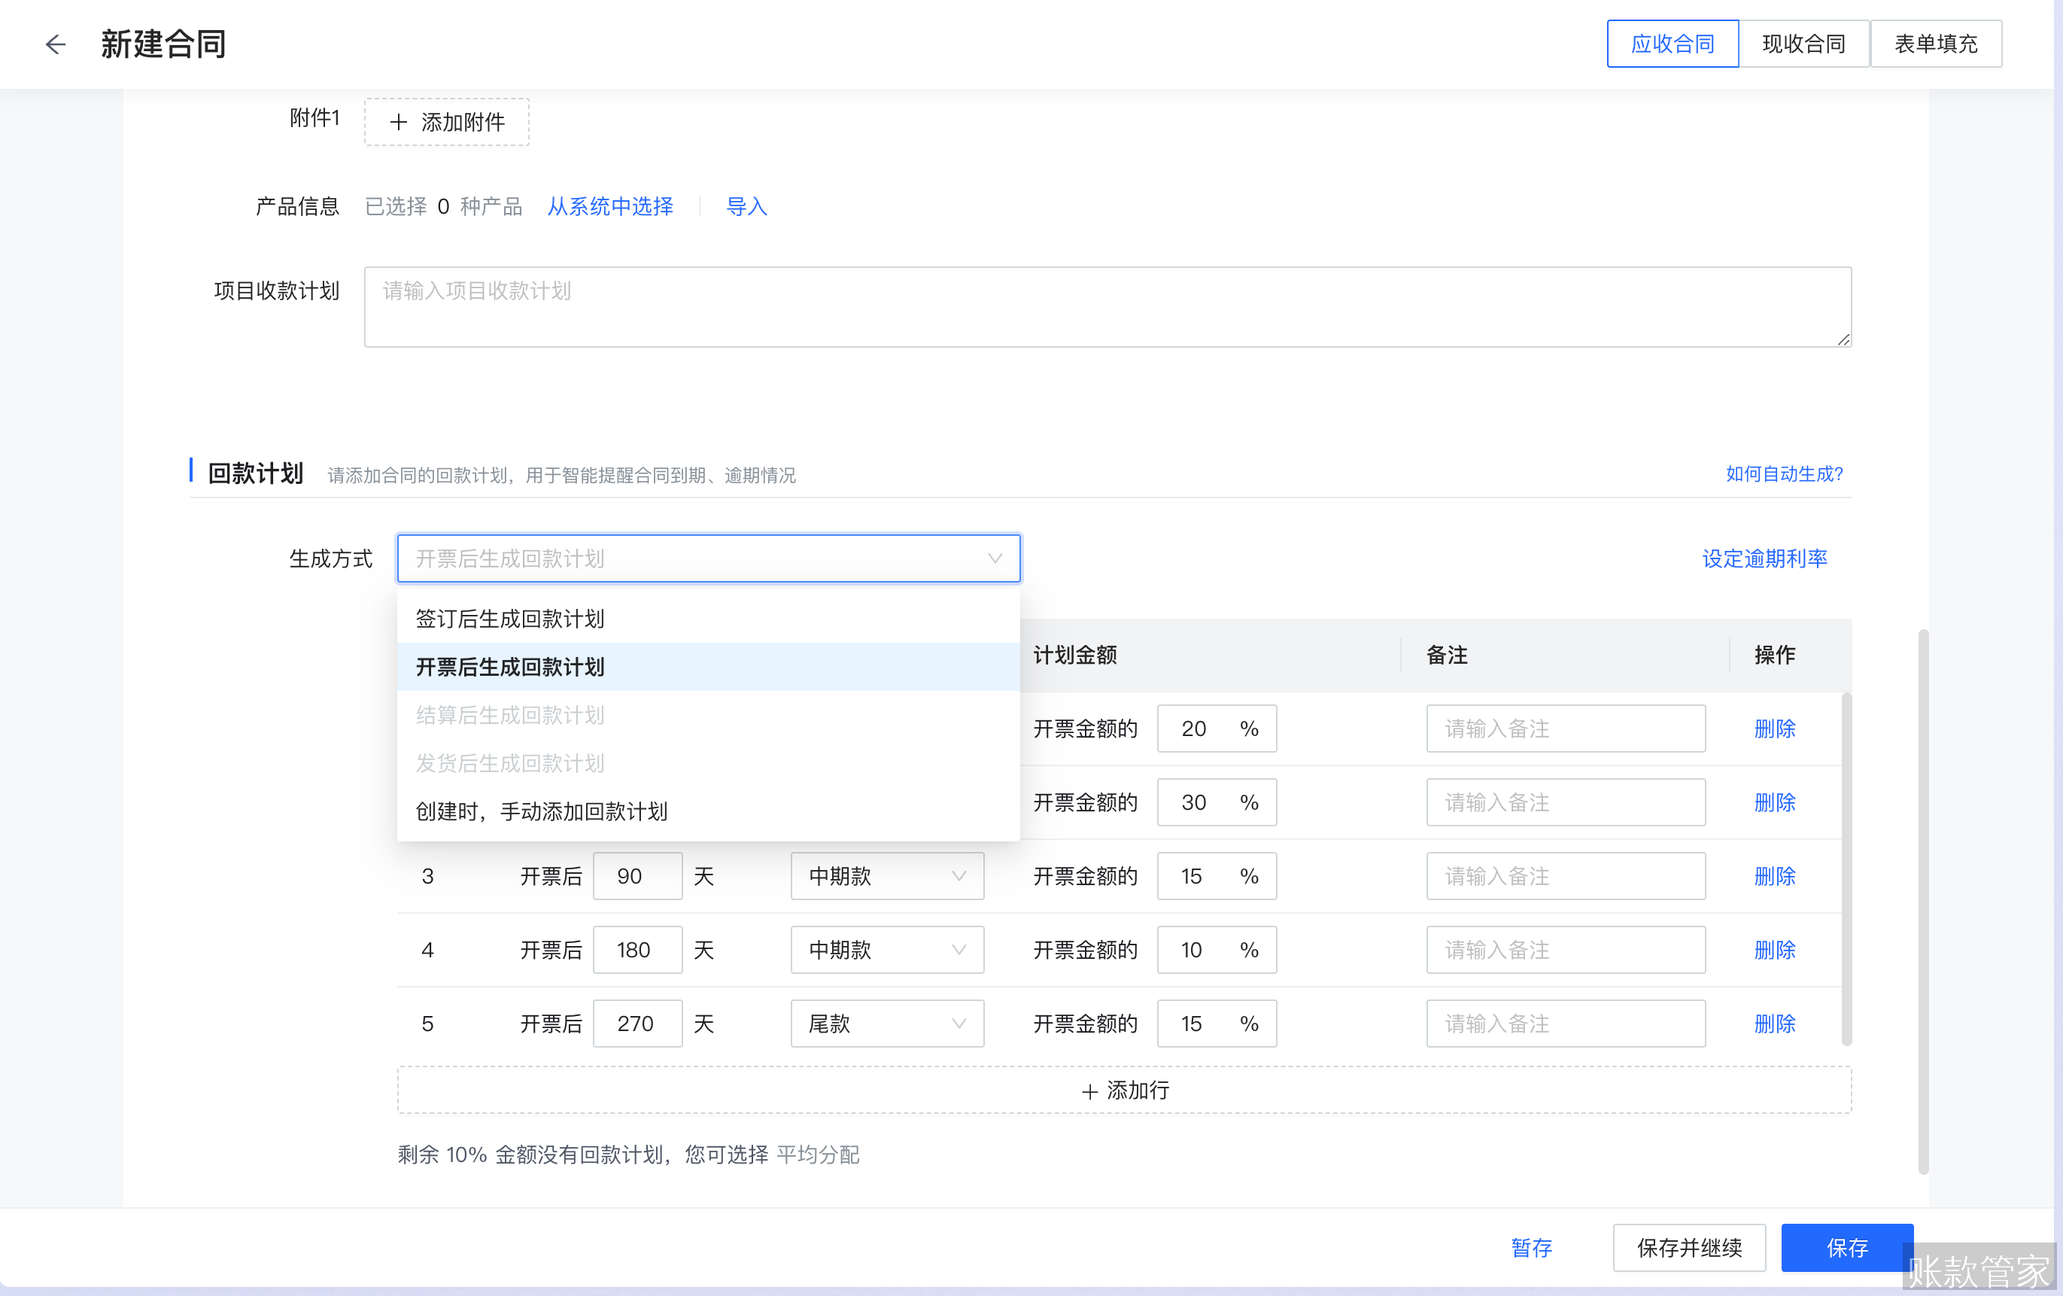Click 设定逾期利率 link
The width and height of the screenshot is (2063, 1296).
1764,558
